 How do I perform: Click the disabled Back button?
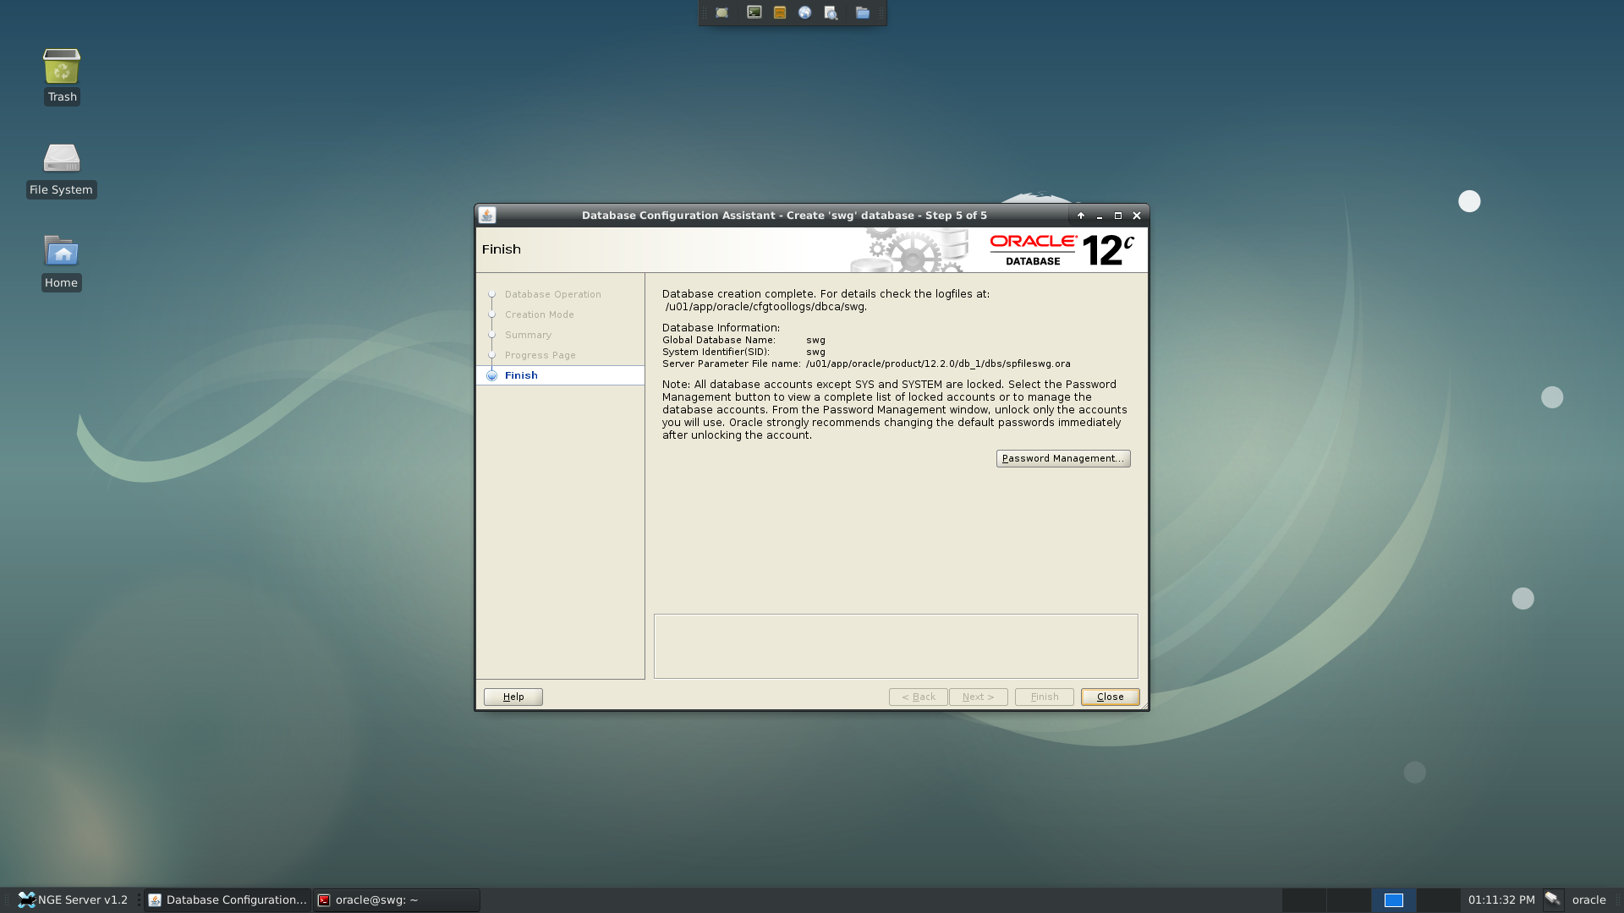click(919, 697)
